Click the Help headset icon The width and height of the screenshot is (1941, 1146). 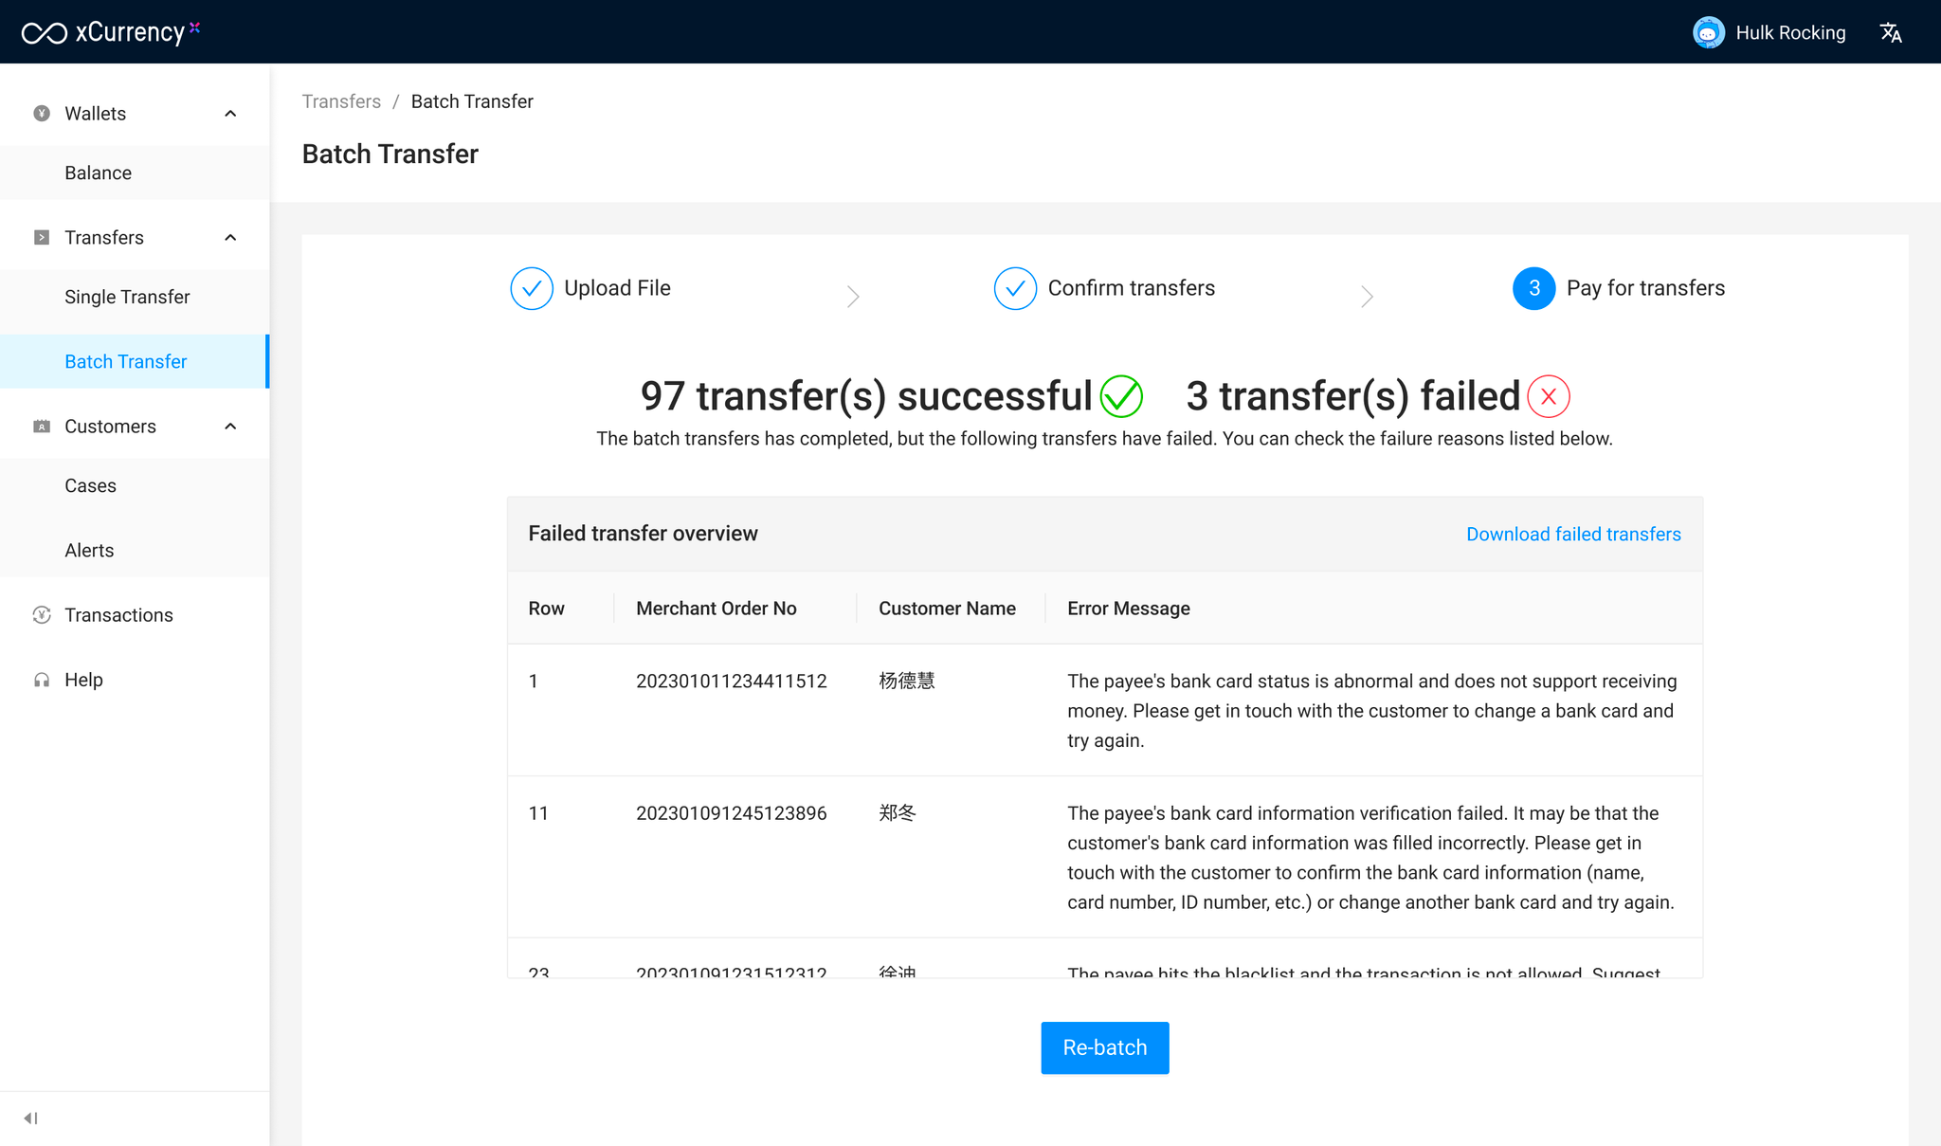[x=42, y=681]
